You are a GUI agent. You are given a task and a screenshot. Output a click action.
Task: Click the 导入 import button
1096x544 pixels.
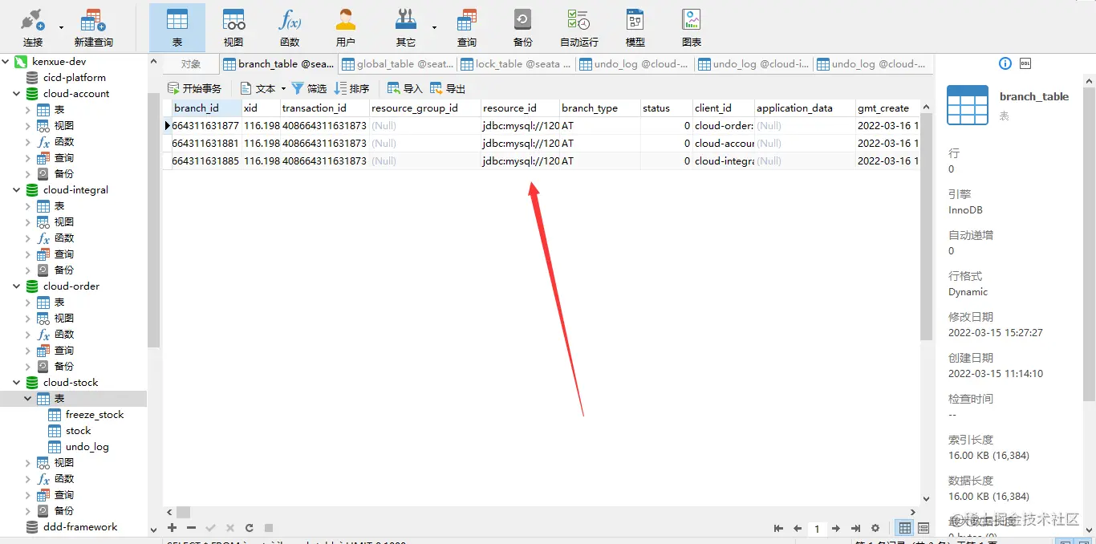coord(405,88)
